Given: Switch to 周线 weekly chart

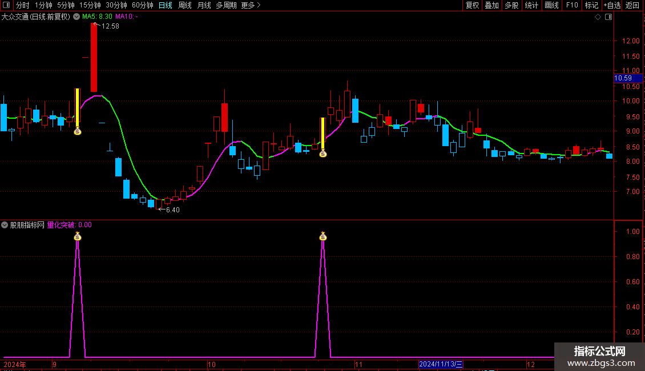Looking at the screenshot, I should click(185, 5).
